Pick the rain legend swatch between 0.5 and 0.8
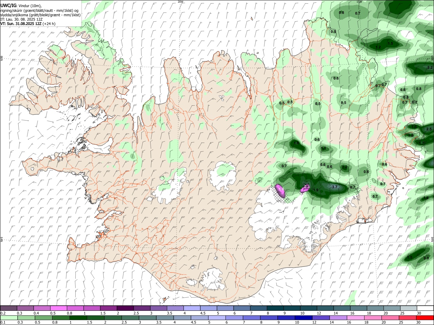434x325 pixels. pos(43,318)
